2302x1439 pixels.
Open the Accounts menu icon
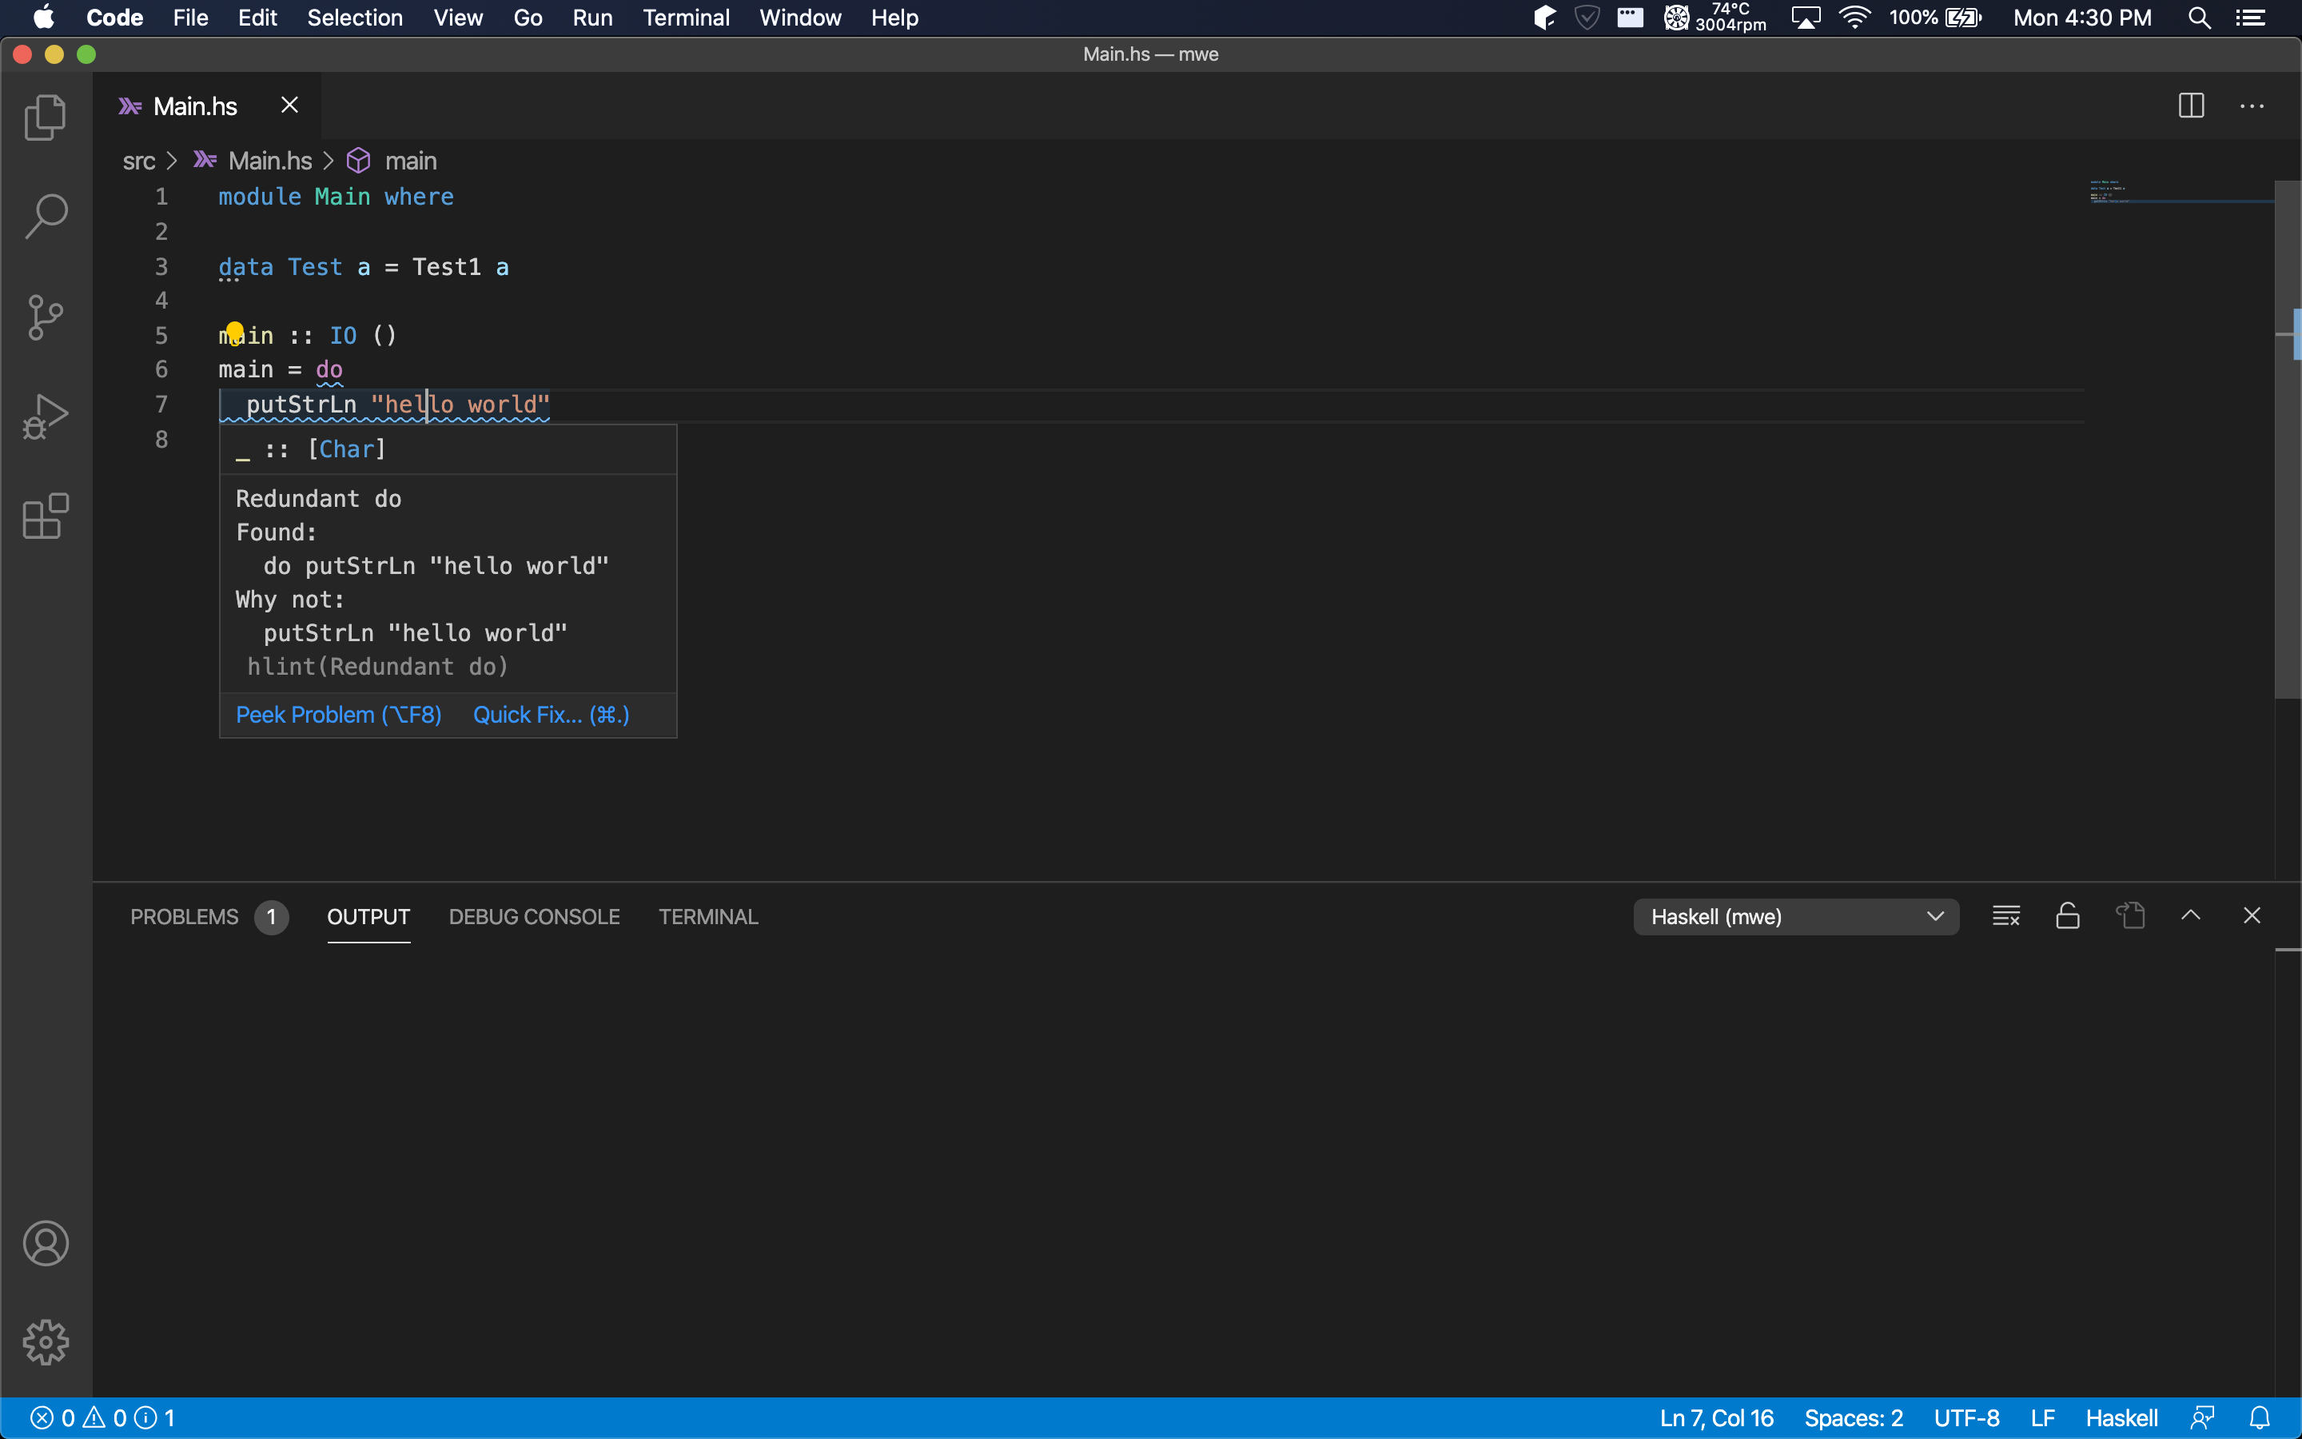(45, 1243)
